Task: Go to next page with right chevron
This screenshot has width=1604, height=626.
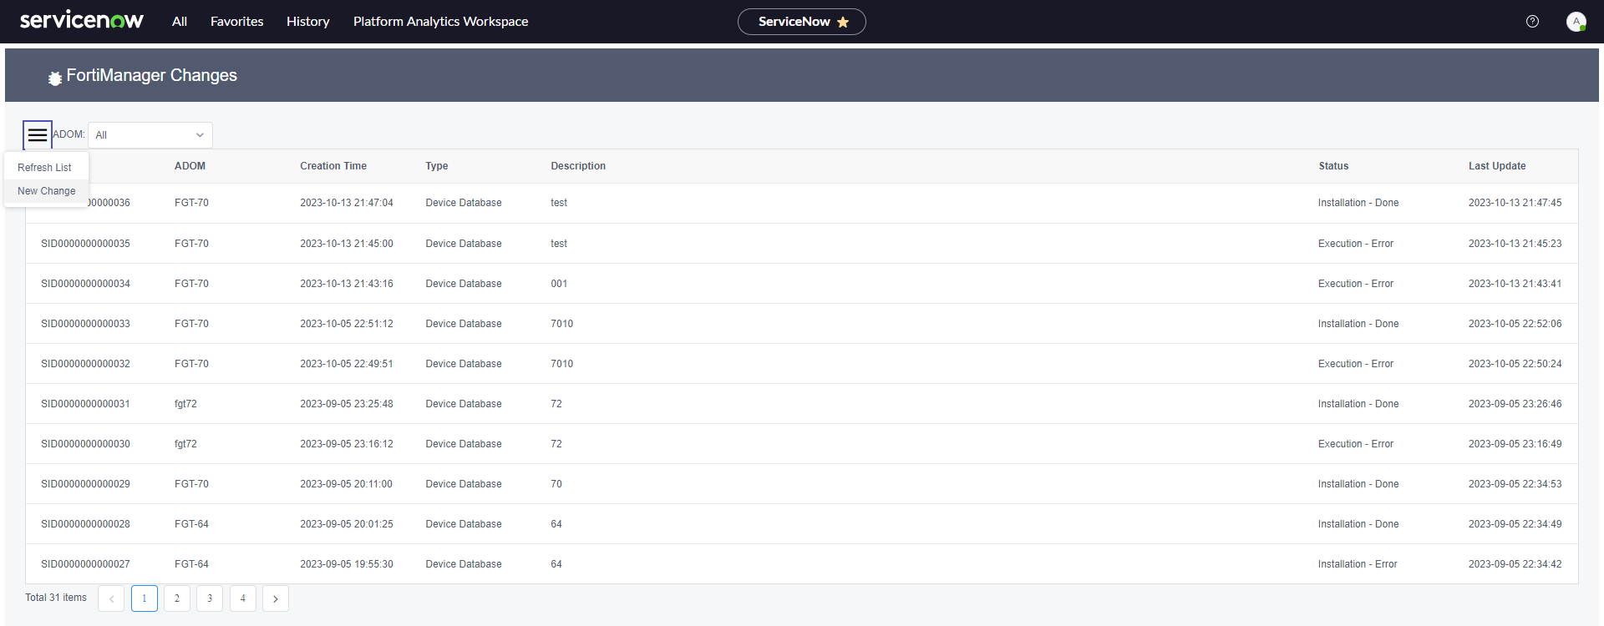Action: point(276,598)
